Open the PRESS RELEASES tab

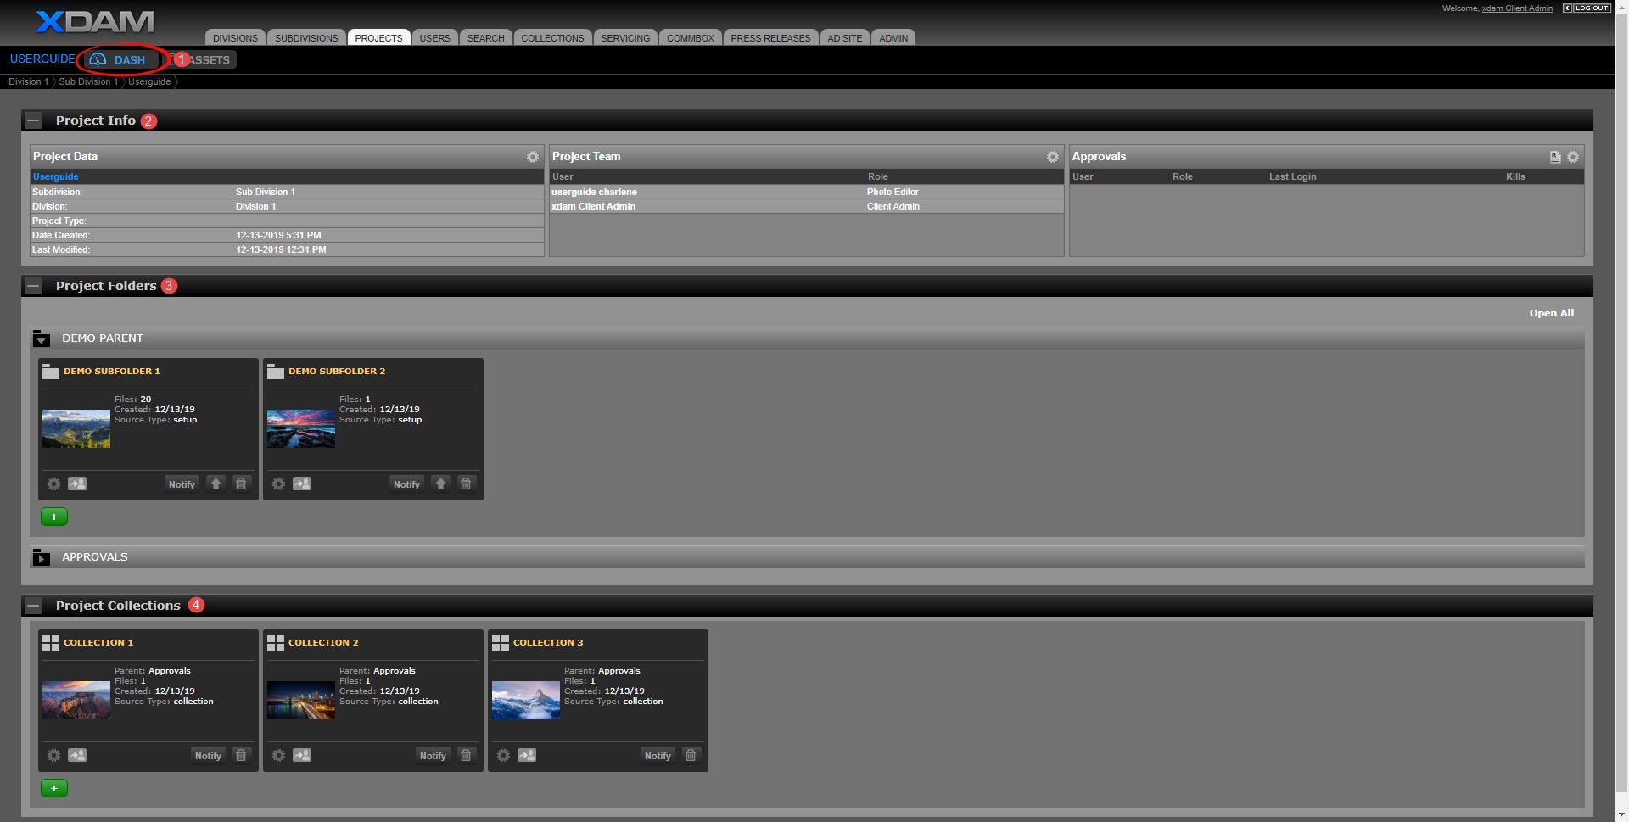click(770, 38)
